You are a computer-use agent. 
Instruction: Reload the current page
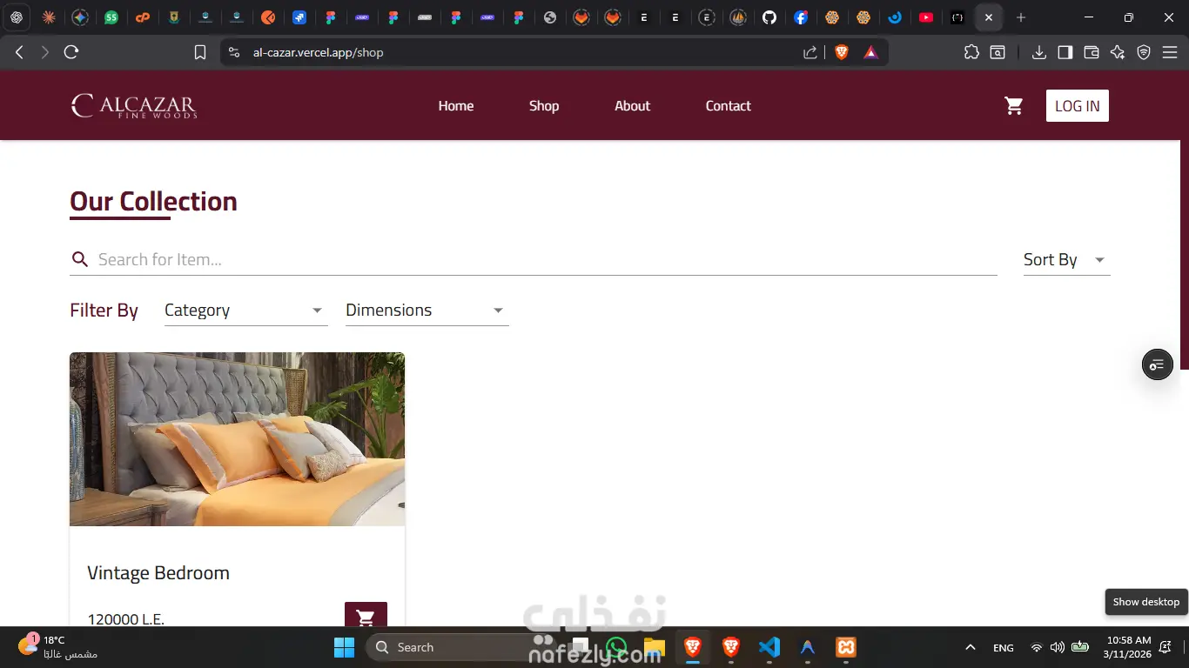pyautogui.click(x=71, y=52)
